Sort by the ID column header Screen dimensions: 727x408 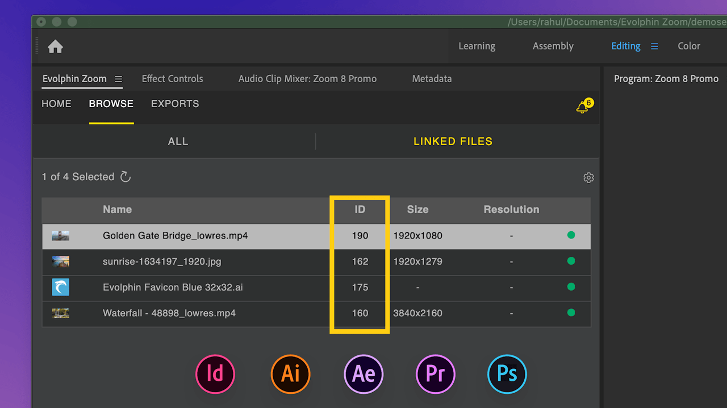point(360,210)
